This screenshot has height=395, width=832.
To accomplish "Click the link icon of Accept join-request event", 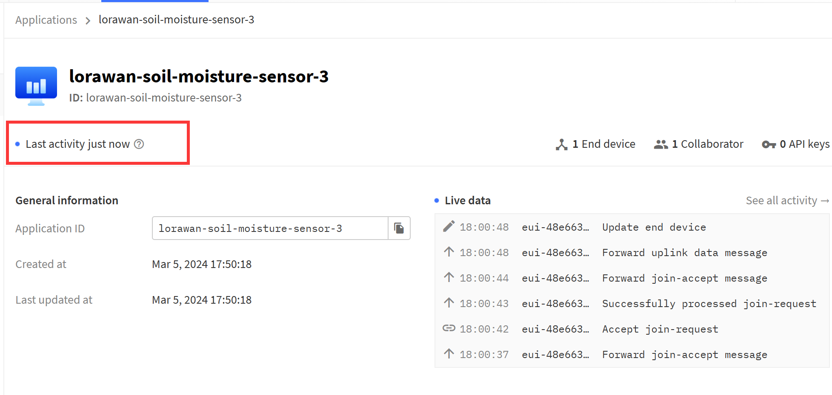I will pyautogui.click(x=449, y=328).
